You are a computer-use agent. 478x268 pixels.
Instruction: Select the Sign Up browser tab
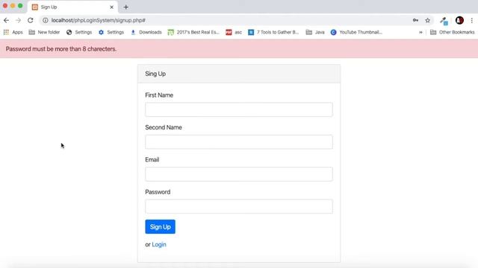pyautogui.click(x=72, y=7)
